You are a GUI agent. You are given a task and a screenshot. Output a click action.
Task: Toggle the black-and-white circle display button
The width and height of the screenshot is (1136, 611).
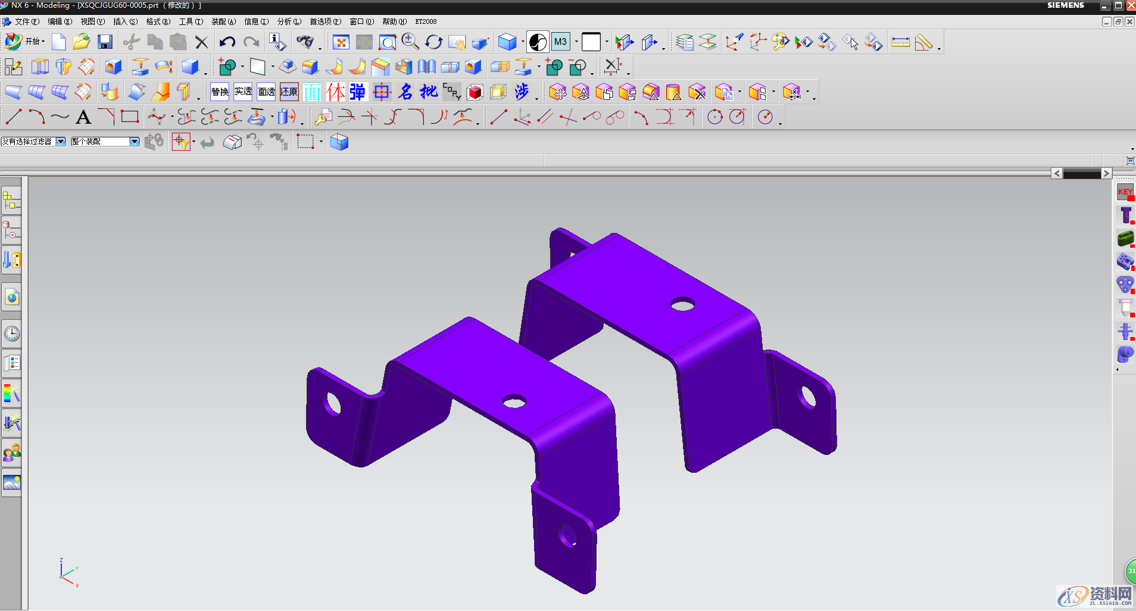[538, 42]
